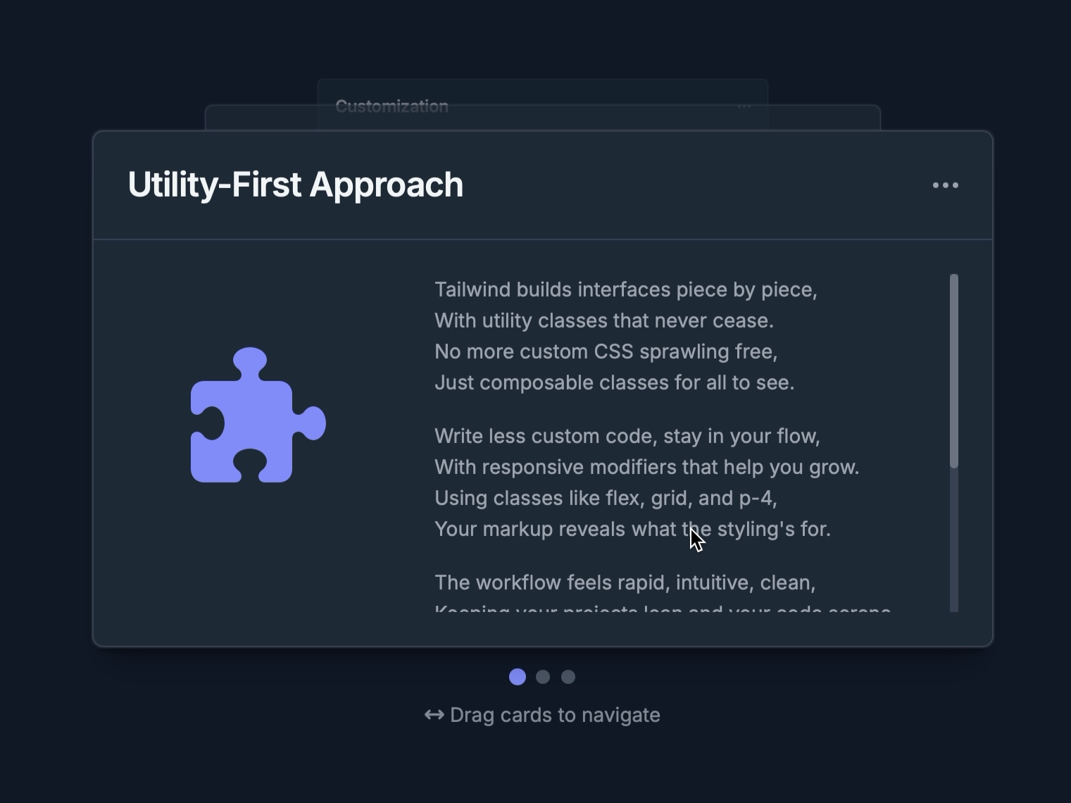Select the Utility-First Approach card header
Screen dimensions: 1071x803
[x=542, y=185]
